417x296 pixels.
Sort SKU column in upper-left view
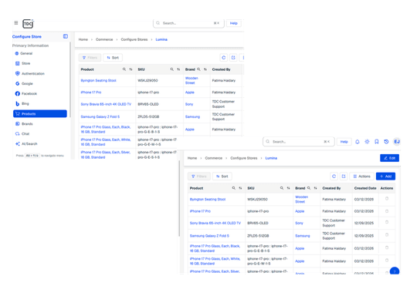178,69
